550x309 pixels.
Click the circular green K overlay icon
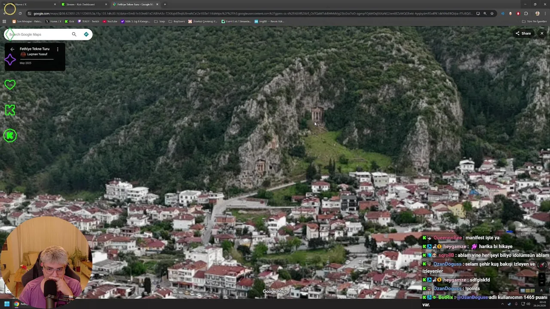(10, 136)
